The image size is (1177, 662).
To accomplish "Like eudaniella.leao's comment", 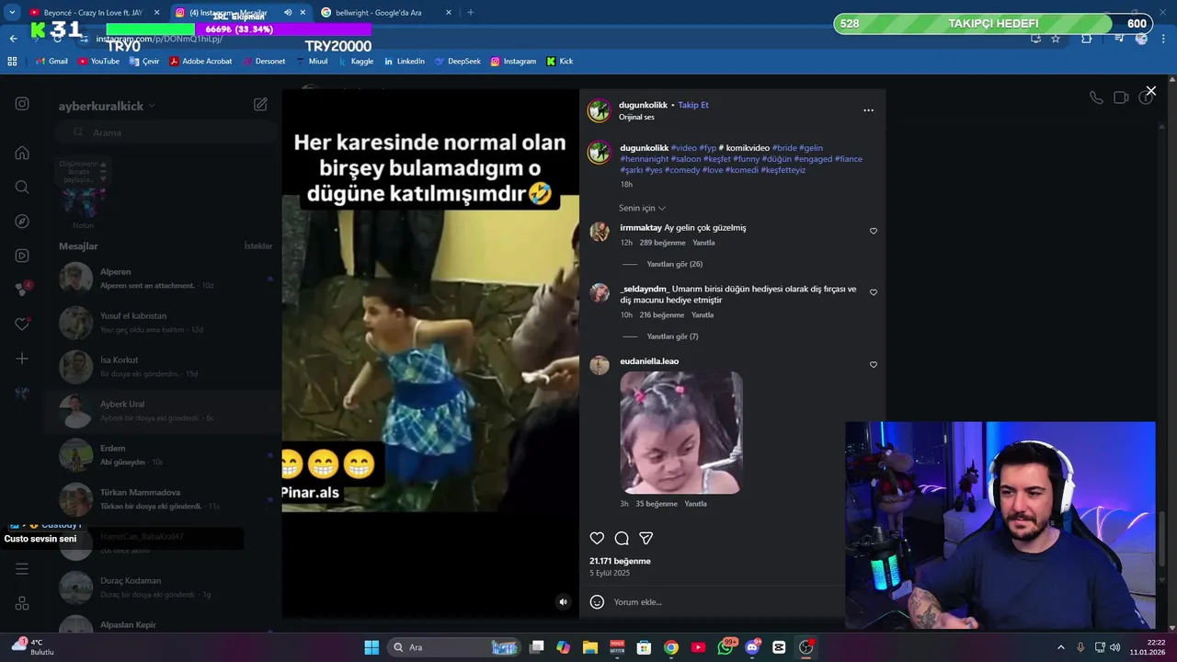I will (874, 365).
